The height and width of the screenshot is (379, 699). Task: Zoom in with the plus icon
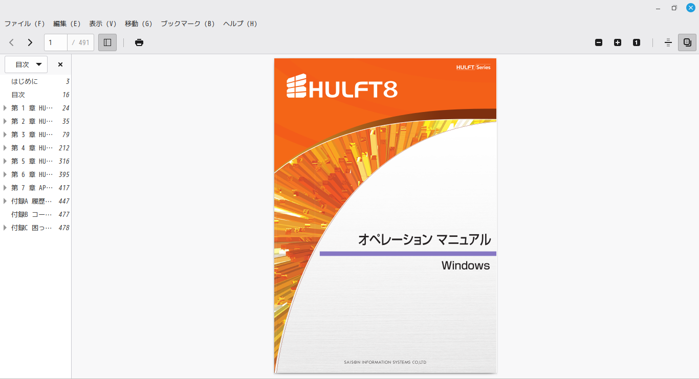pos(618,42)
